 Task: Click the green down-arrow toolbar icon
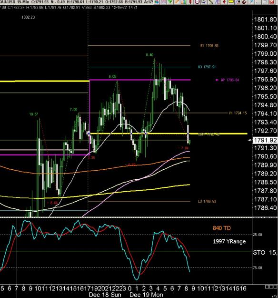[x=170, y=2]
